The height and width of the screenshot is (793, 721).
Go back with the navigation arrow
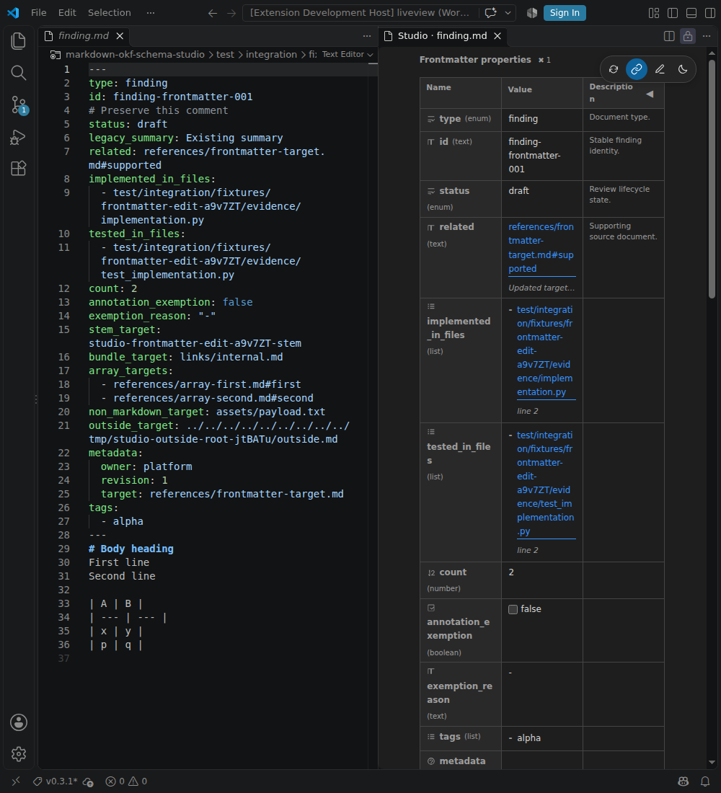tap(213, 13)
